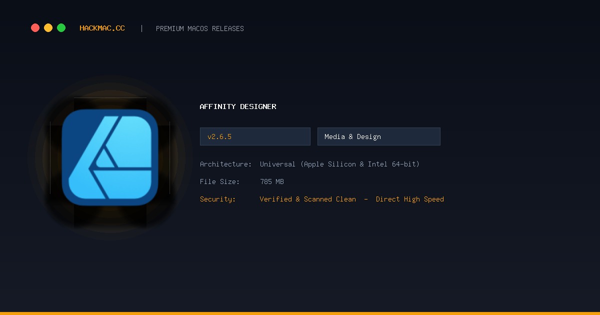600x315 pixels.
Task: Click the 785 MB value
Action: tap(272, 181)
